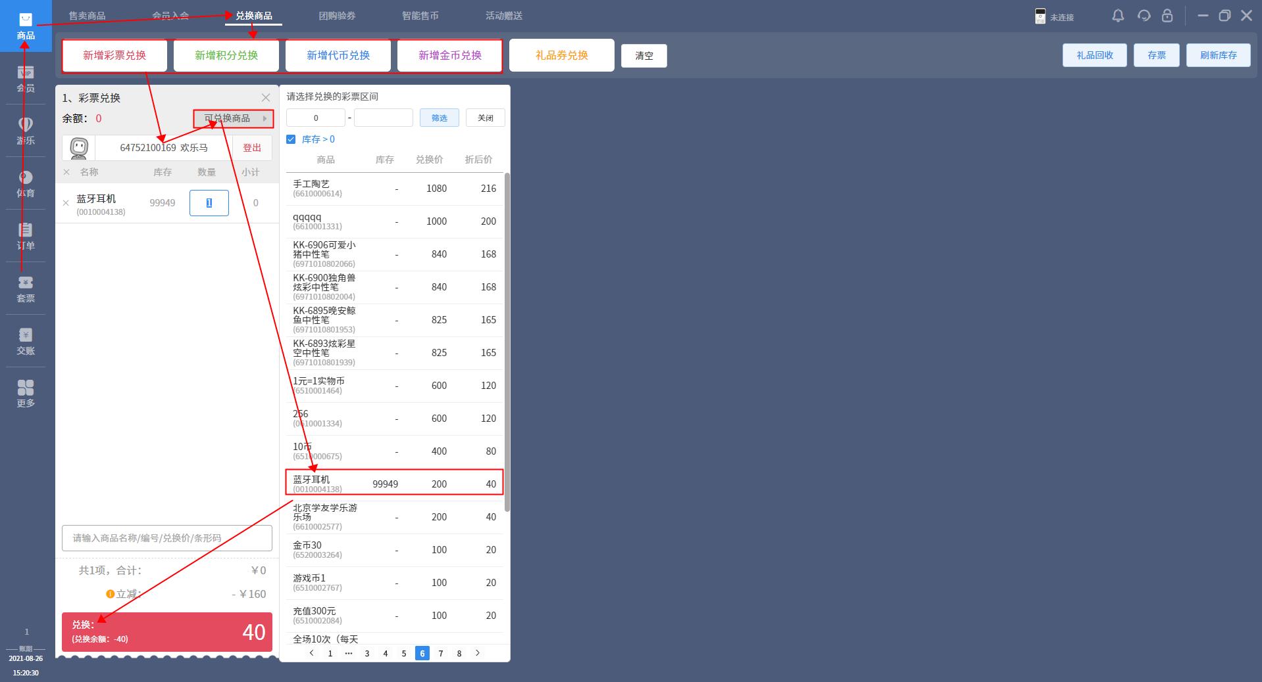Screen dimensions: 1262x682
Task: Toggle the 库存>0 checkbox
Action: point(291,139)
